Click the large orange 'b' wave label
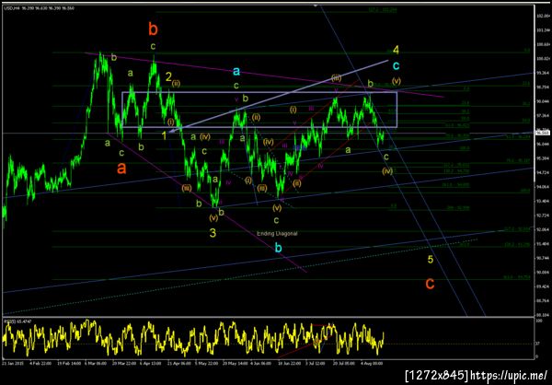Image resolution: width=552 pixels, height=385 pixels. pos(153,29)
